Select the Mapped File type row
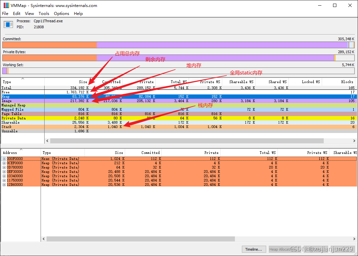358x256 pixels. 179,109
